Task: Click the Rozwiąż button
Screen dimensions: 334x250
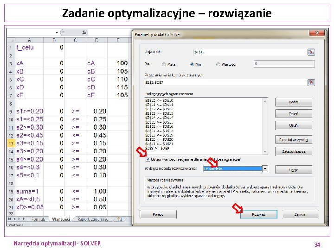Action: tap(258, 214)
